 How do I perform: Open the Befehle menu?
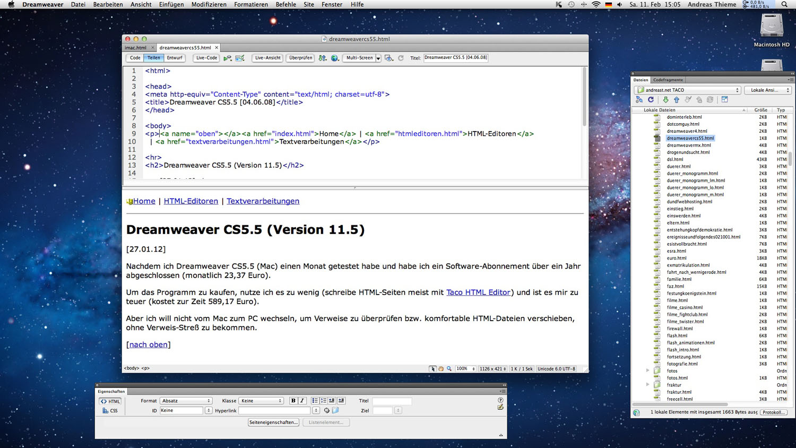coord(285,4)
